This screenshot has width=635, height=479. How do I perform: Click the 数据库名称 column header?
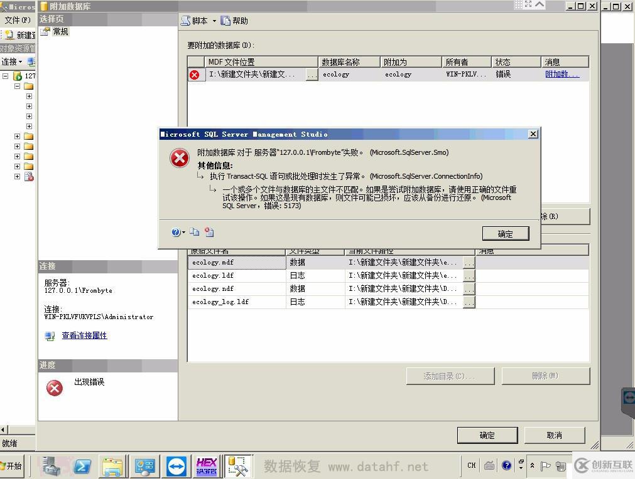(349, 62)
